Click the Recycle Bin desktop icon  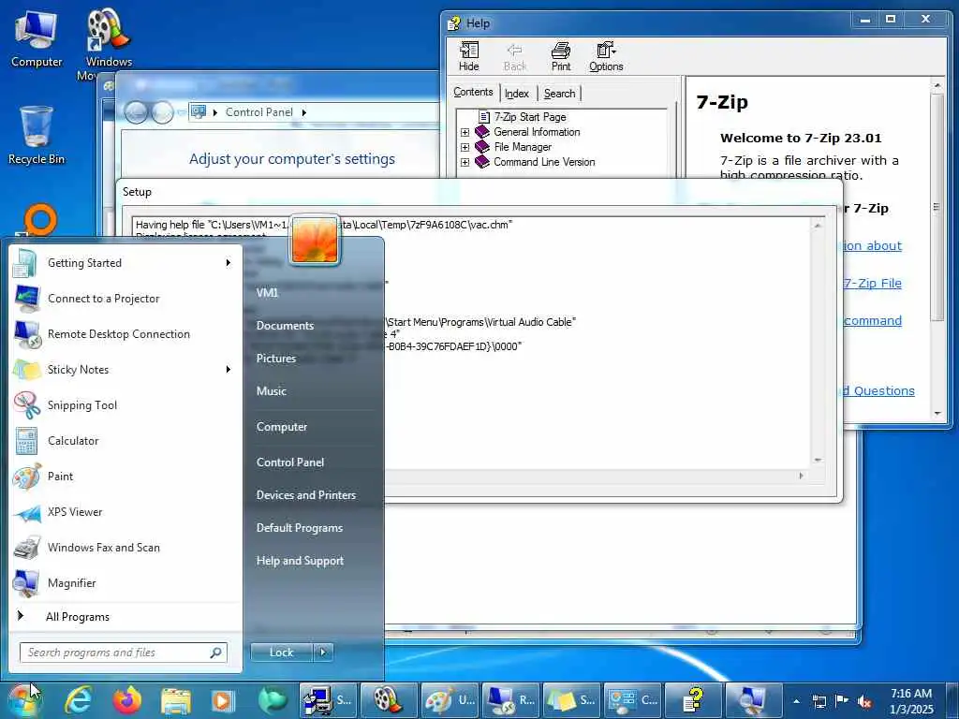click(37, 135)
